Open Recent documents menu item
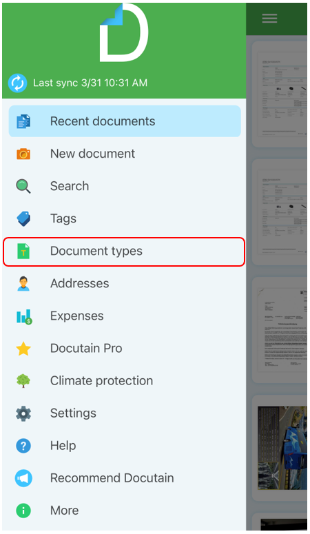Image resolution: width=310 pixels, height=534 pixels. [x=125, y=121]
